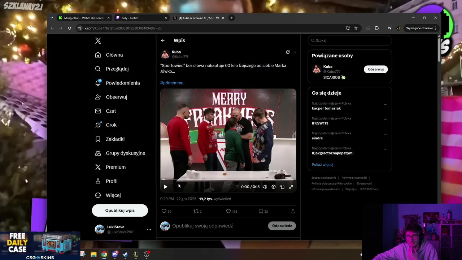Open a new browser tab
This screenshot has width=462, height=260.
coord(232,18)
